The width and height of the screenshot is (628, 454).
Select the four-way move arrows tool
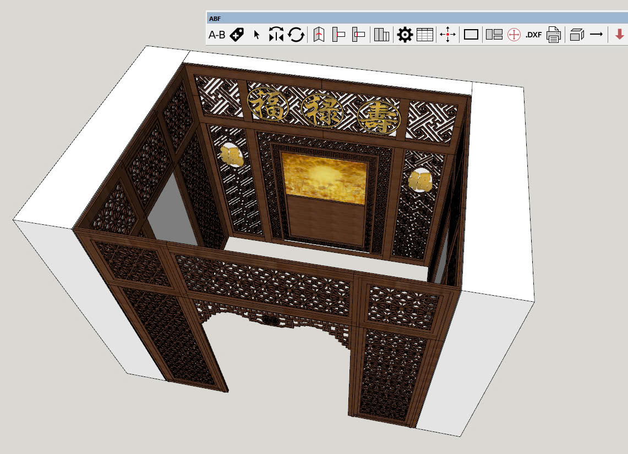point(448,35)
